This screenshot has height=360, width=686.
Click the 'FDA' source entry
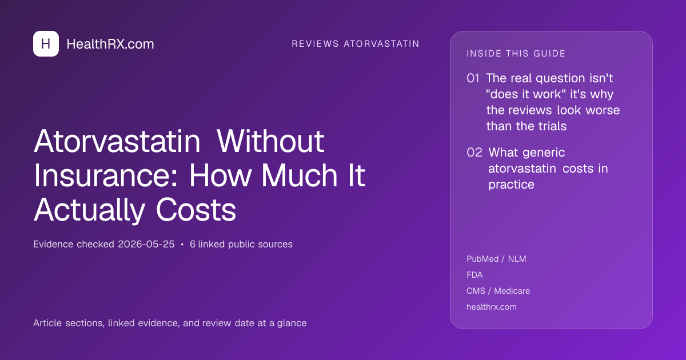(x=474, y=275)
